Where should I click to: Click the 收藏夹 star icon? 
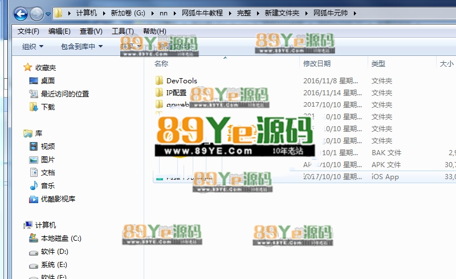pos(27,67)
